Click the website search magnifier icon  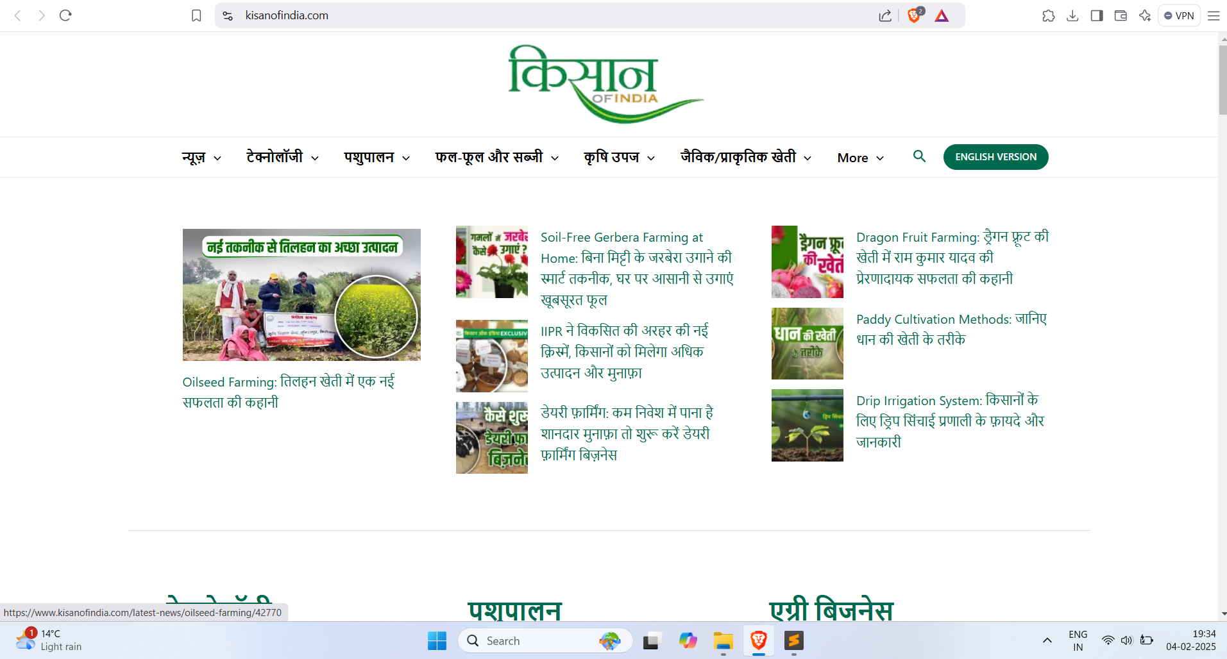click(918, 156)
